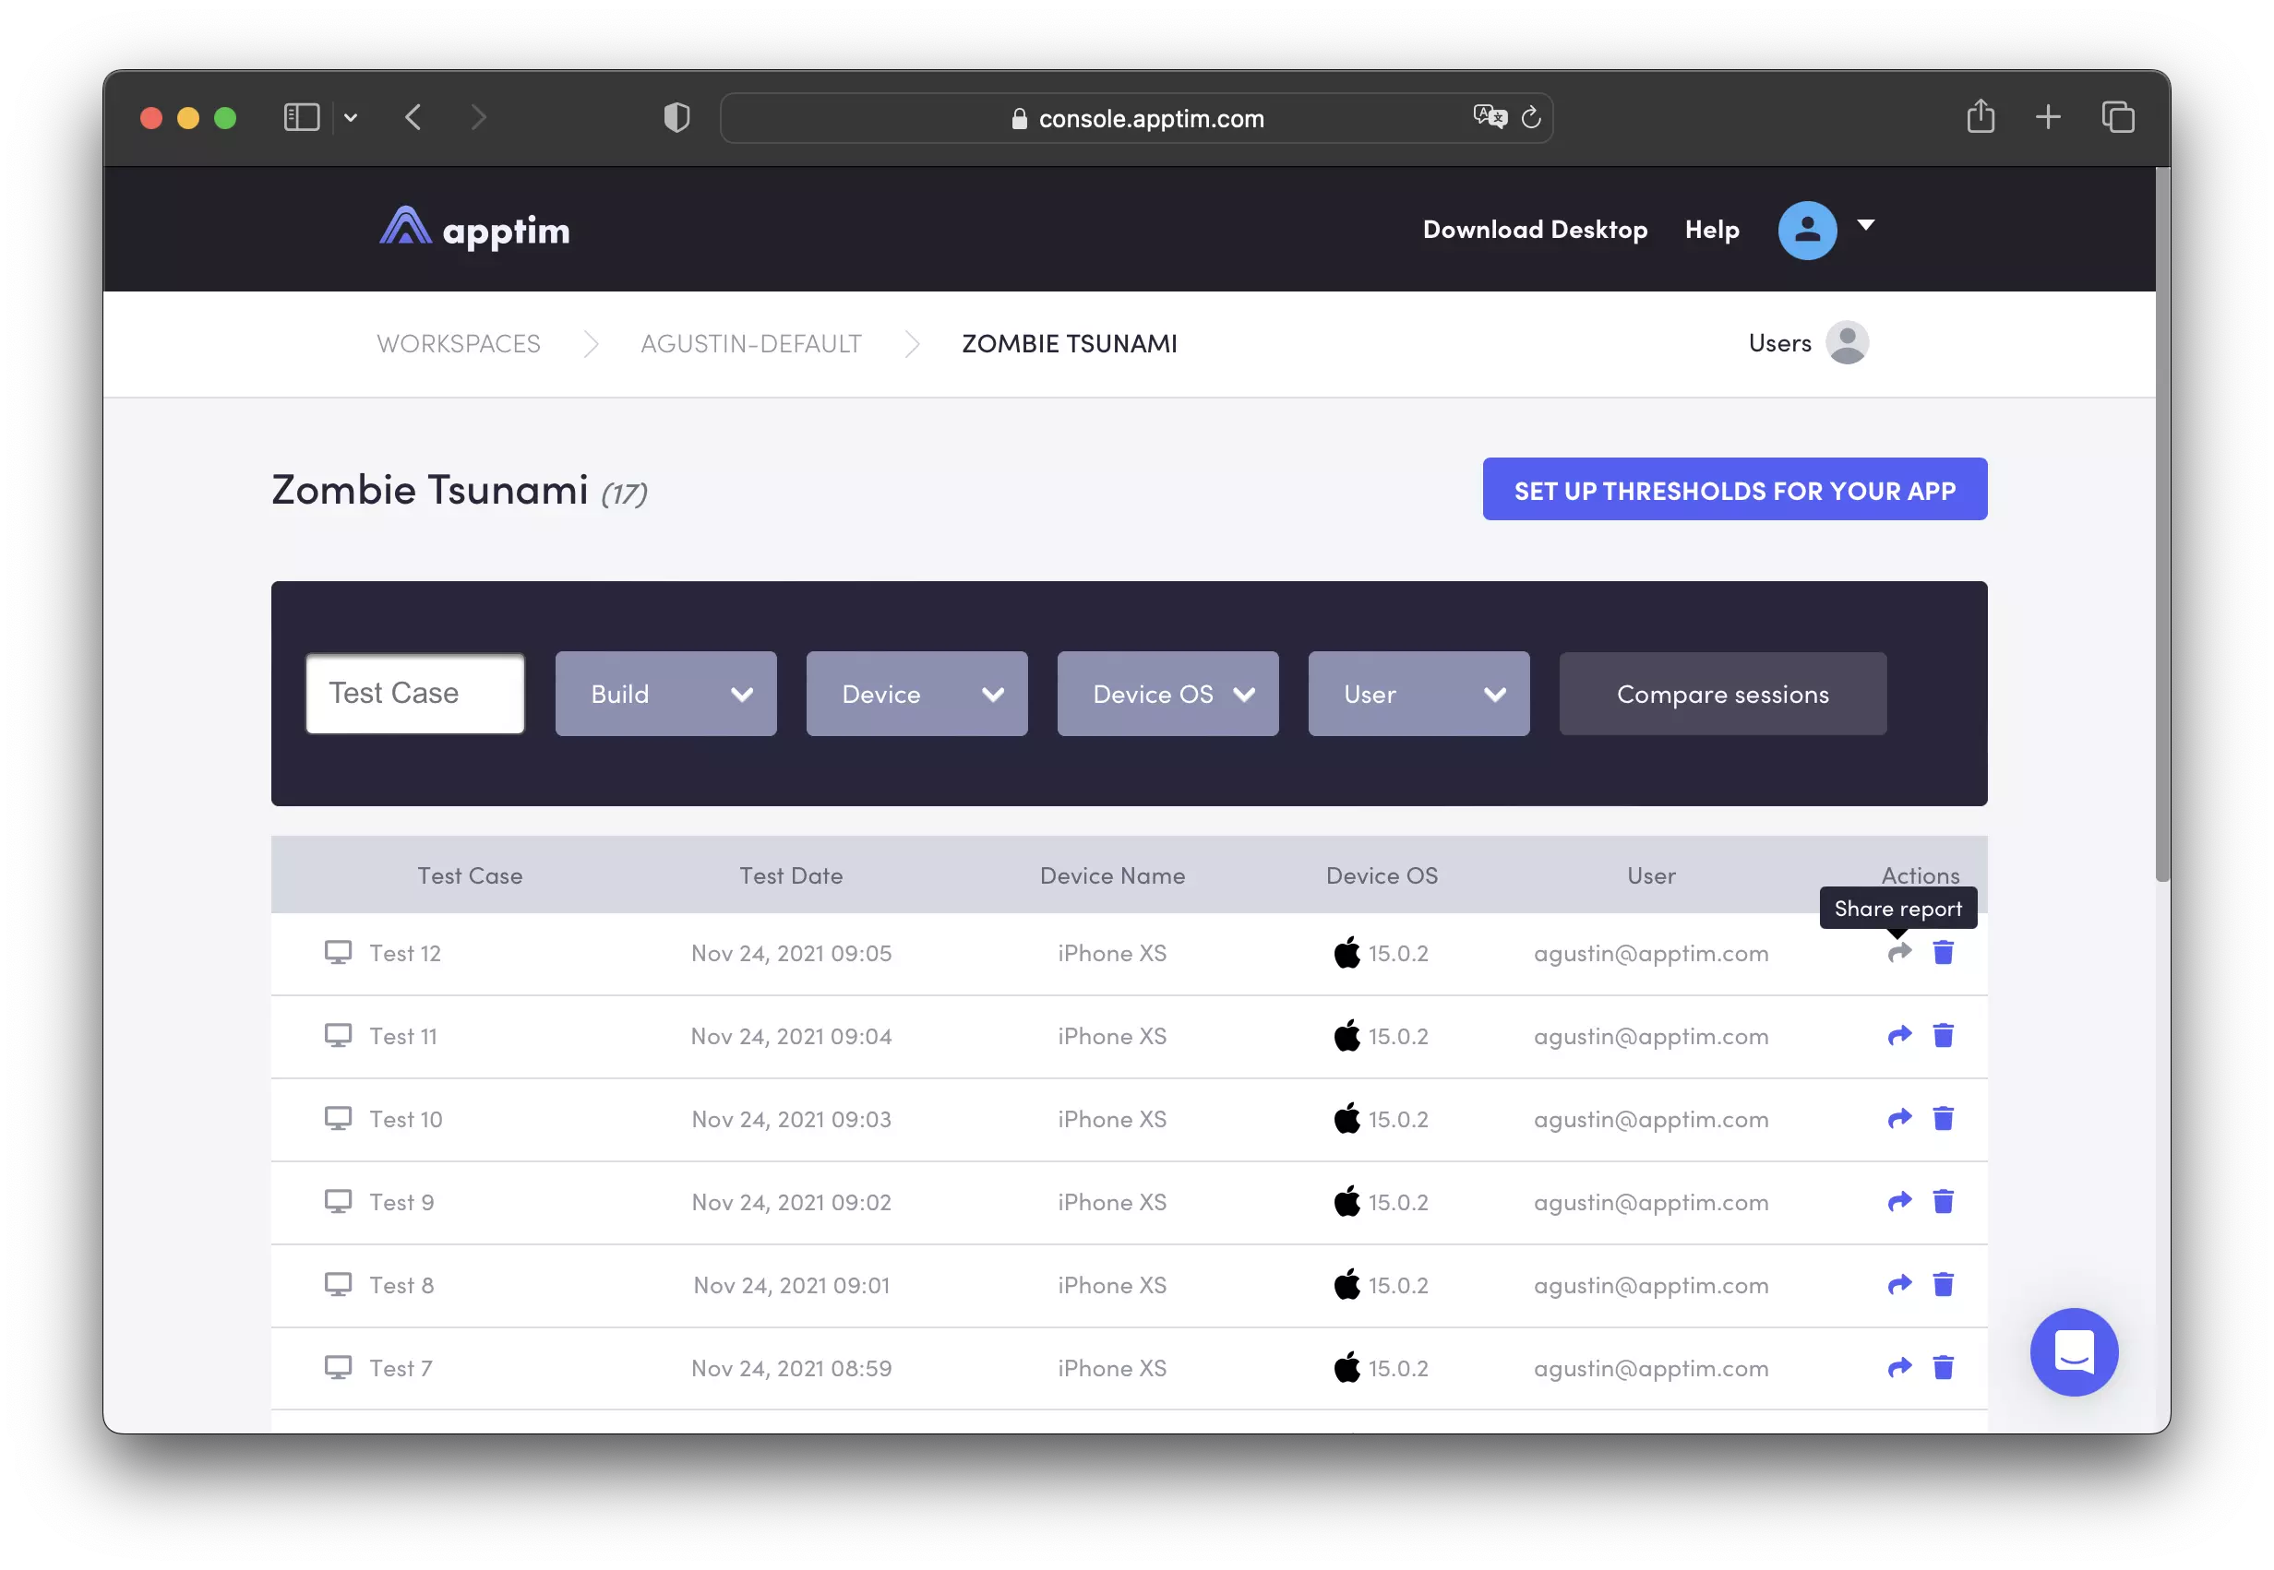The width and height of the screenshot is (2274, 1570).
Task: Go to the WORKSPACES breadcrumb
Action: pyautogui.click(x=459, y=343)
